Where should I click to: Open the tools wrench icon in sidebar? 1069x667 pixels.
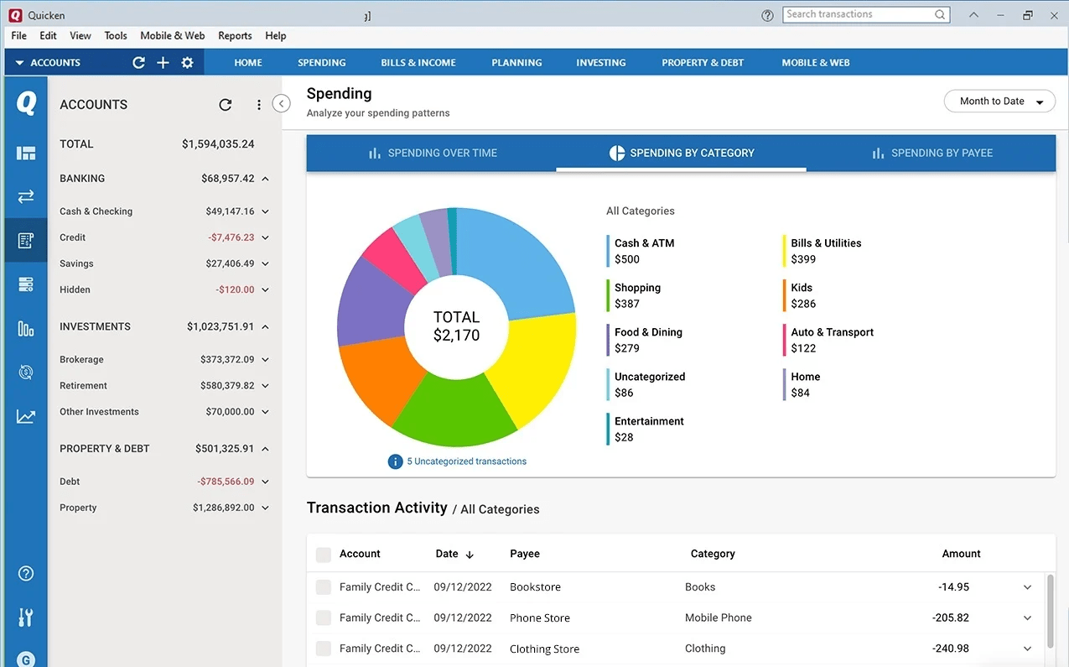point(26,618)
